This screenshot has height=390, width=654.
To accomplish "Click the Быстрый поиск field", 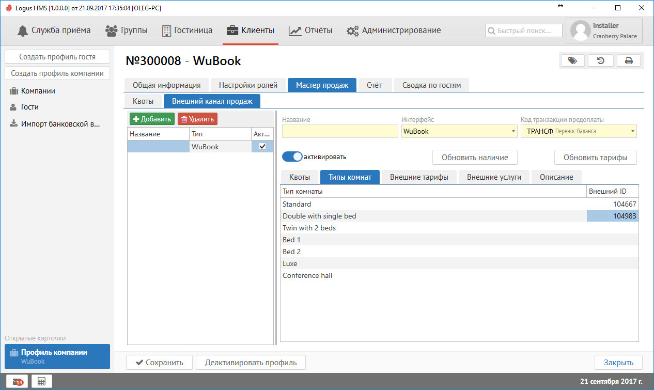I will [x=524, y=30].
